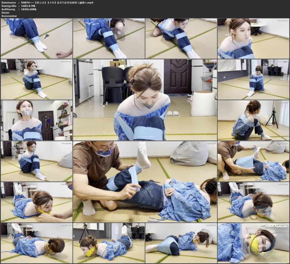
Task: Select wide thumbnail of man taping raised feet
Action: click(x=253, y=161)
